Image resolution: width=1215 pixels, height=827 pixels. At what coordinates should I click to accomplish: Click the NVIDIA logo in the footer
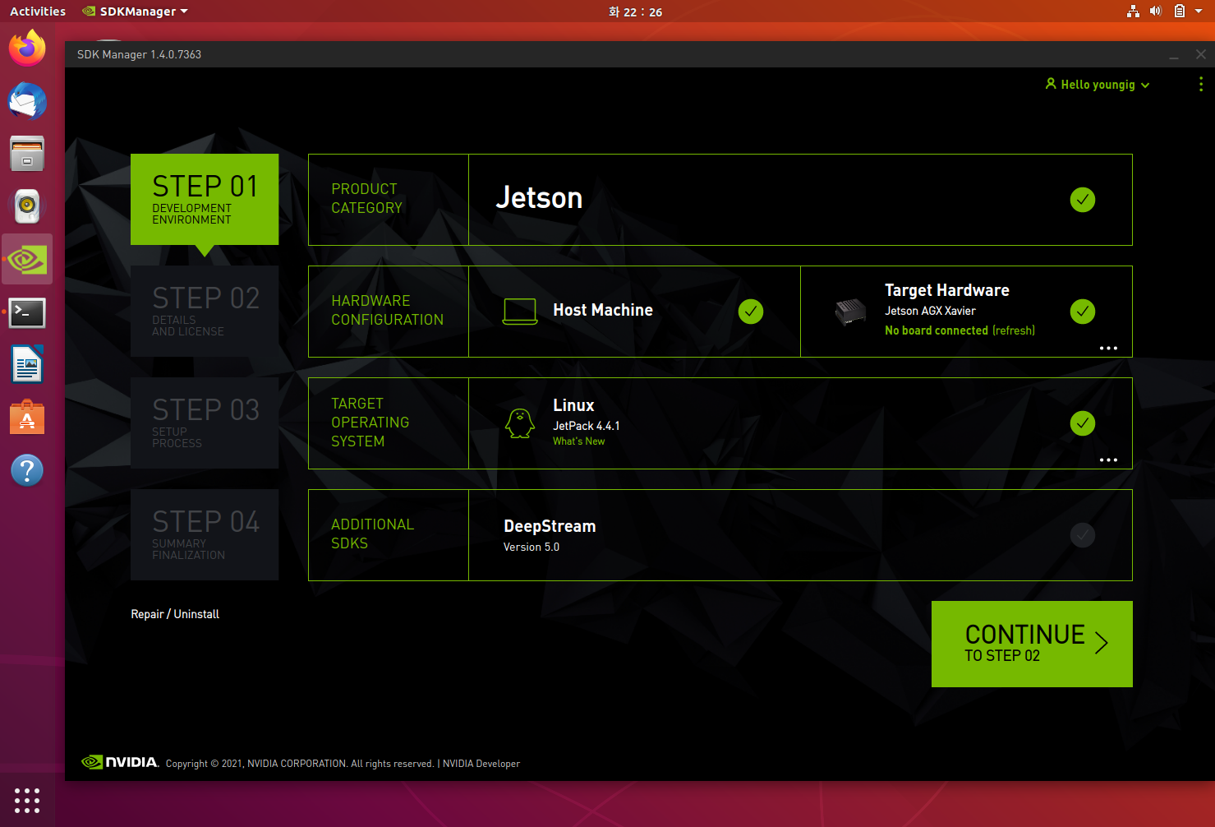click(x=120, y=762)
